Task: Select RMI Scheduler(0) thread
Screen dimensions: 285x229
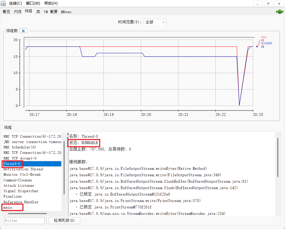Action: (32, 147)
